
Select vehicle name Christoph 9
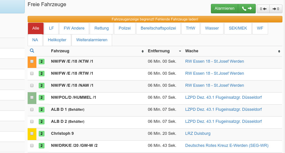tap(62, 134)
